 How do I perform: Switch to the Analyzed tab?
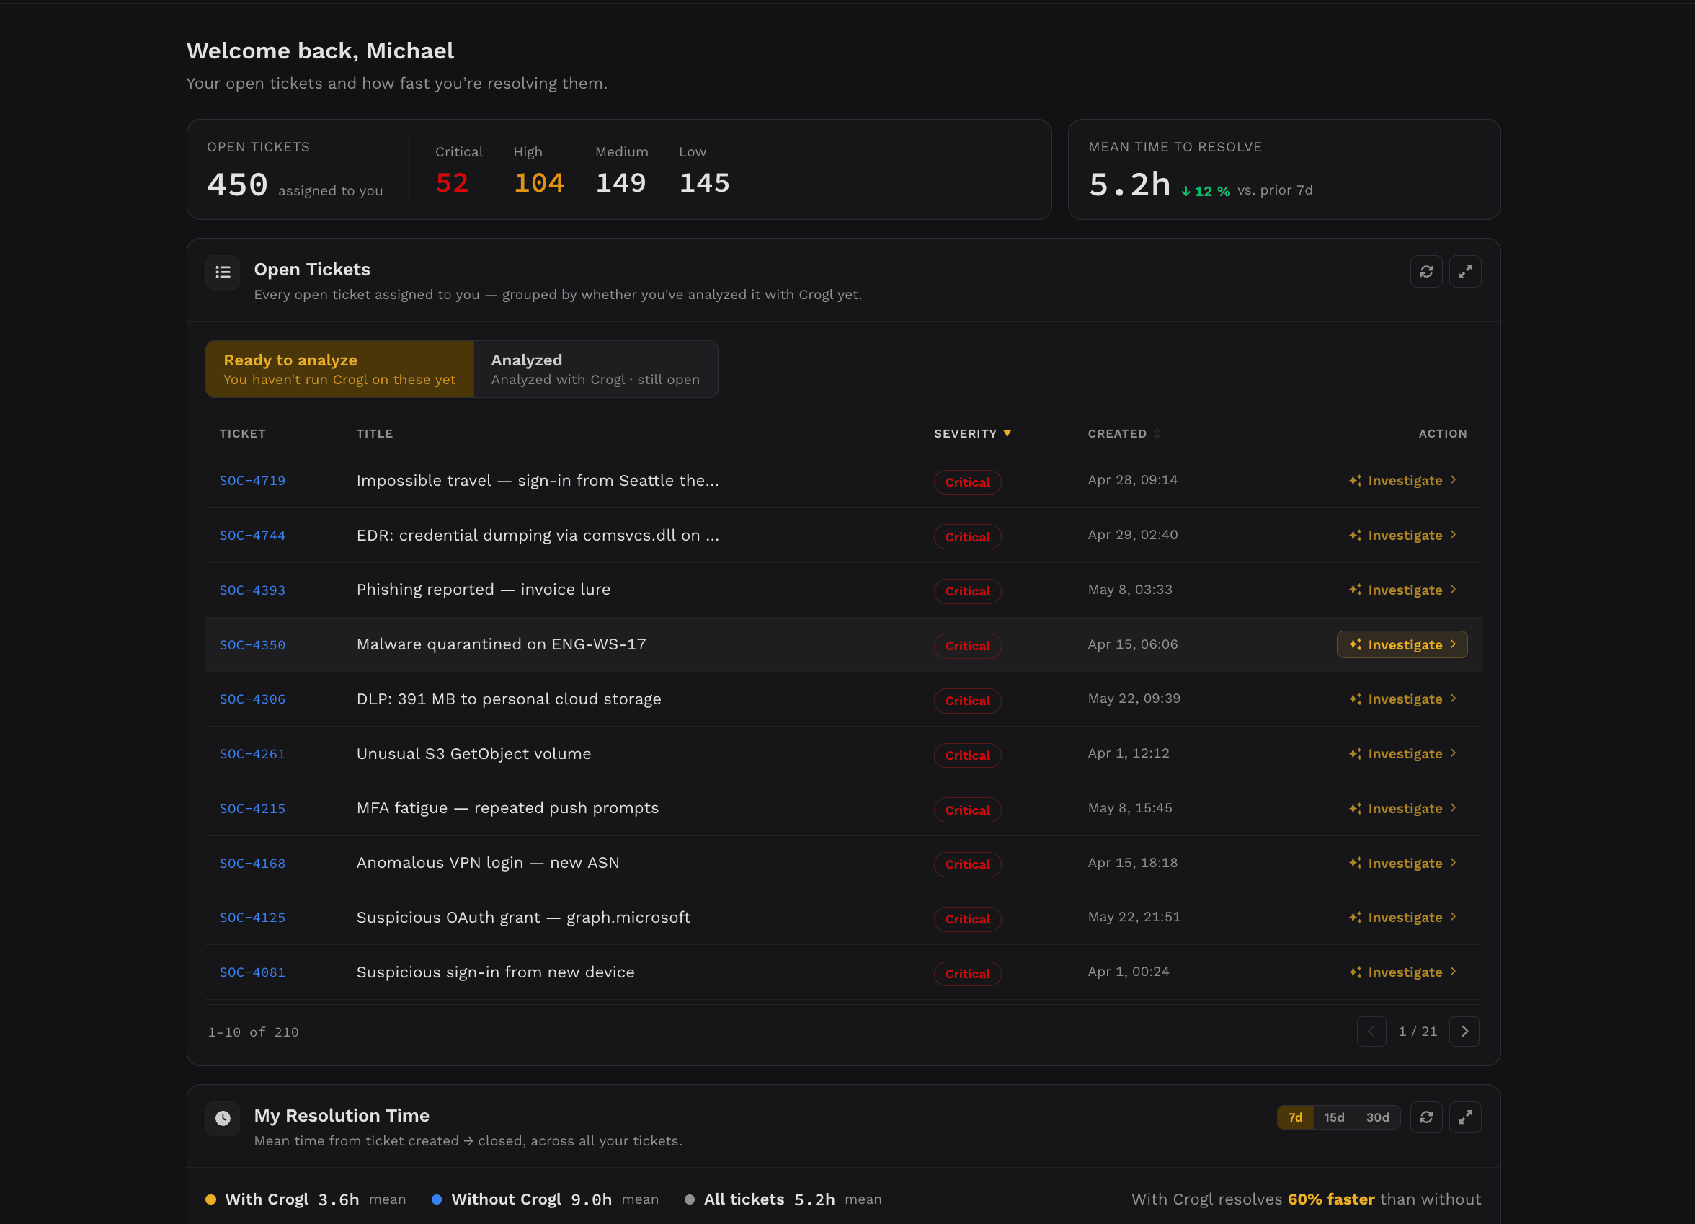596,369
